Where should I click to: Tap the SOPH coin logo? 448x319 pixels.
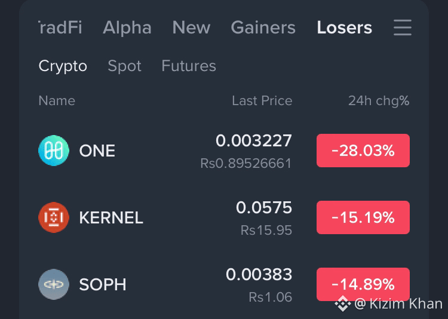(x=54, y=284)
